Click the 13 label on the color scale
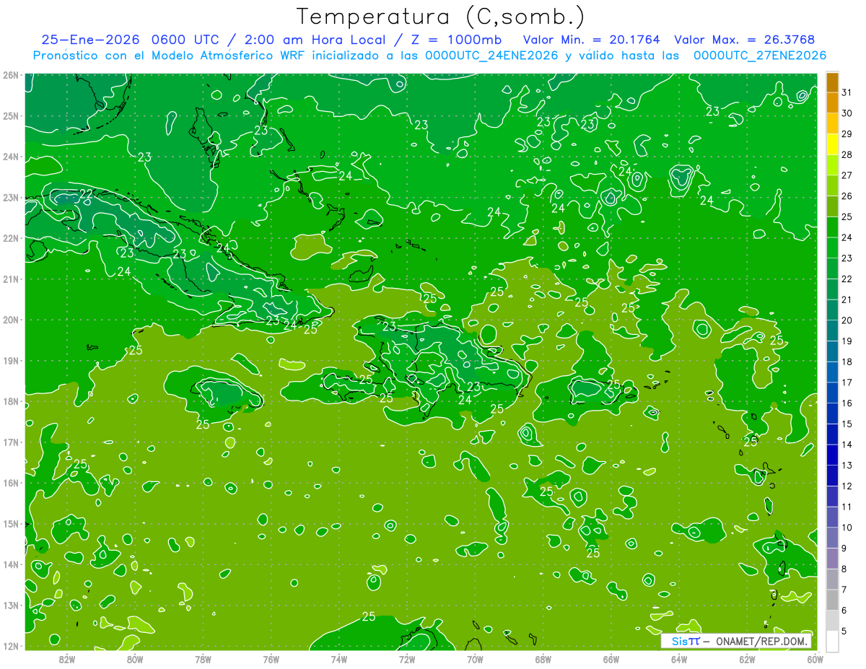 pyautogui.click(x=847, y=465)
